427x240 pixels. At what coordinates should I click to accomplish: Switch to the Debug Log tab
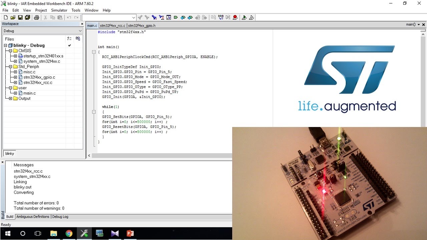(60, 217)
